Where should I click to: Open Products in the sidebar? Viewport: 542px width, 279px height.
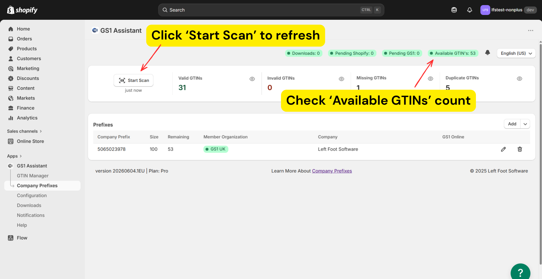point(27,49)
